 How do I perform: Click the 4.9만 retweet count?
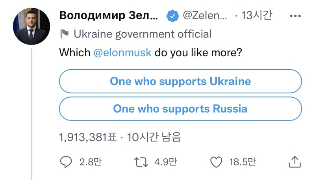click(165, 162)
